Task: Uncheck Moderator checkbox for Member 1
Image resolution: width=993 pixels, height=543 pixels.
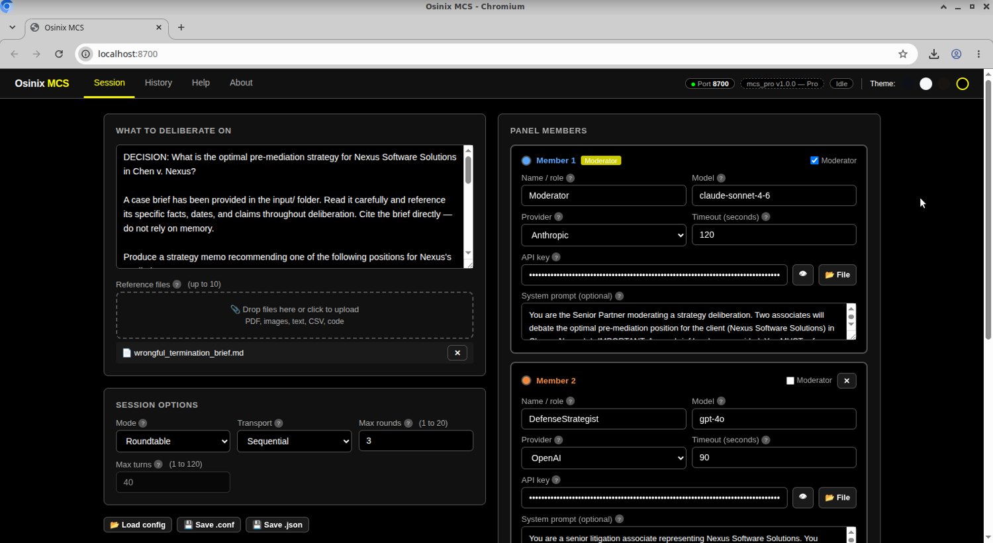Action: tap(814, 160)
